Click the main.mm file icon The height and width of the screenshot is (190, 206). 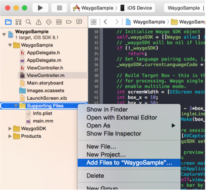click(28, 121)
